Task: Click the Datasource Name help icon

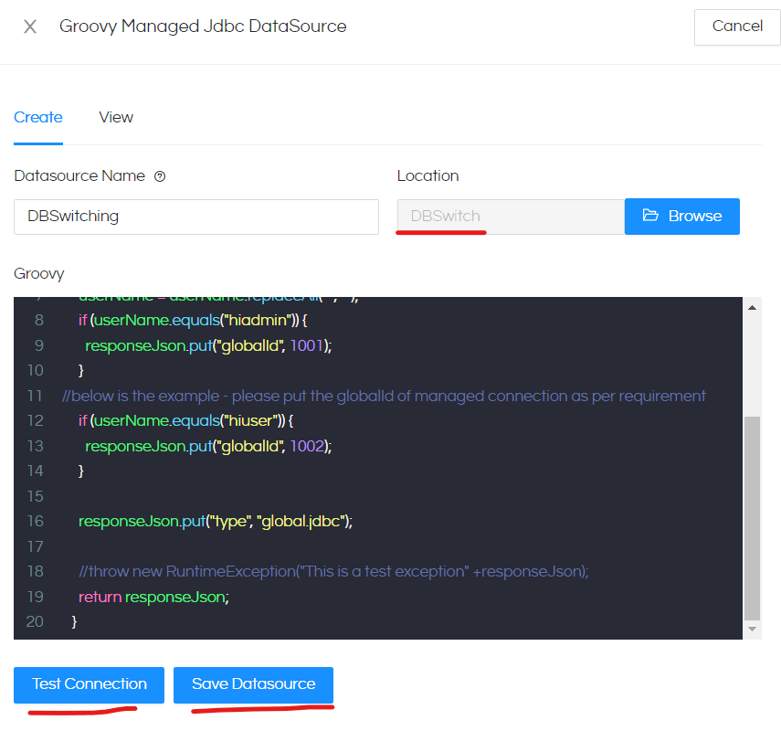Action: [x=159, y=176]
